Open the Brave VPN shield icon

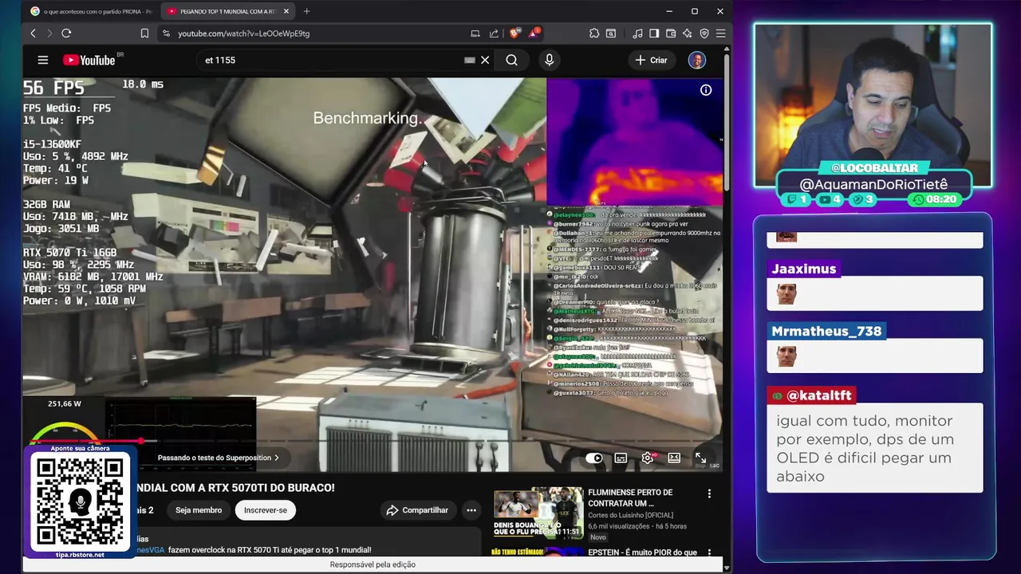pos(704,33)
